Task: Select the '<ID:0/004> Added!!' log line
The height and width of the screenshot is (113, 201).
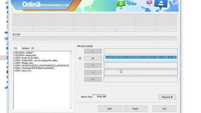Action: tap(24, 53)
